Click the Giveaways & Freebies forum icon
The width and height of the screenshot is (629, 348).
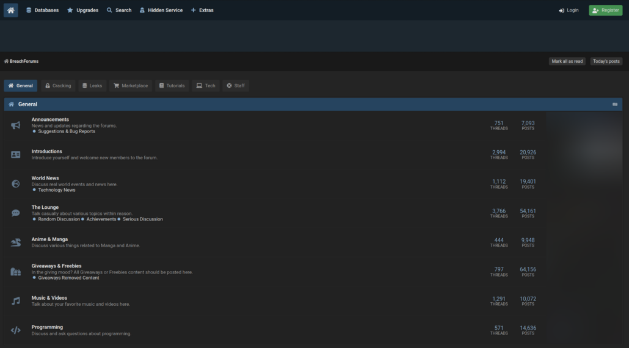(x=16, y=272)
